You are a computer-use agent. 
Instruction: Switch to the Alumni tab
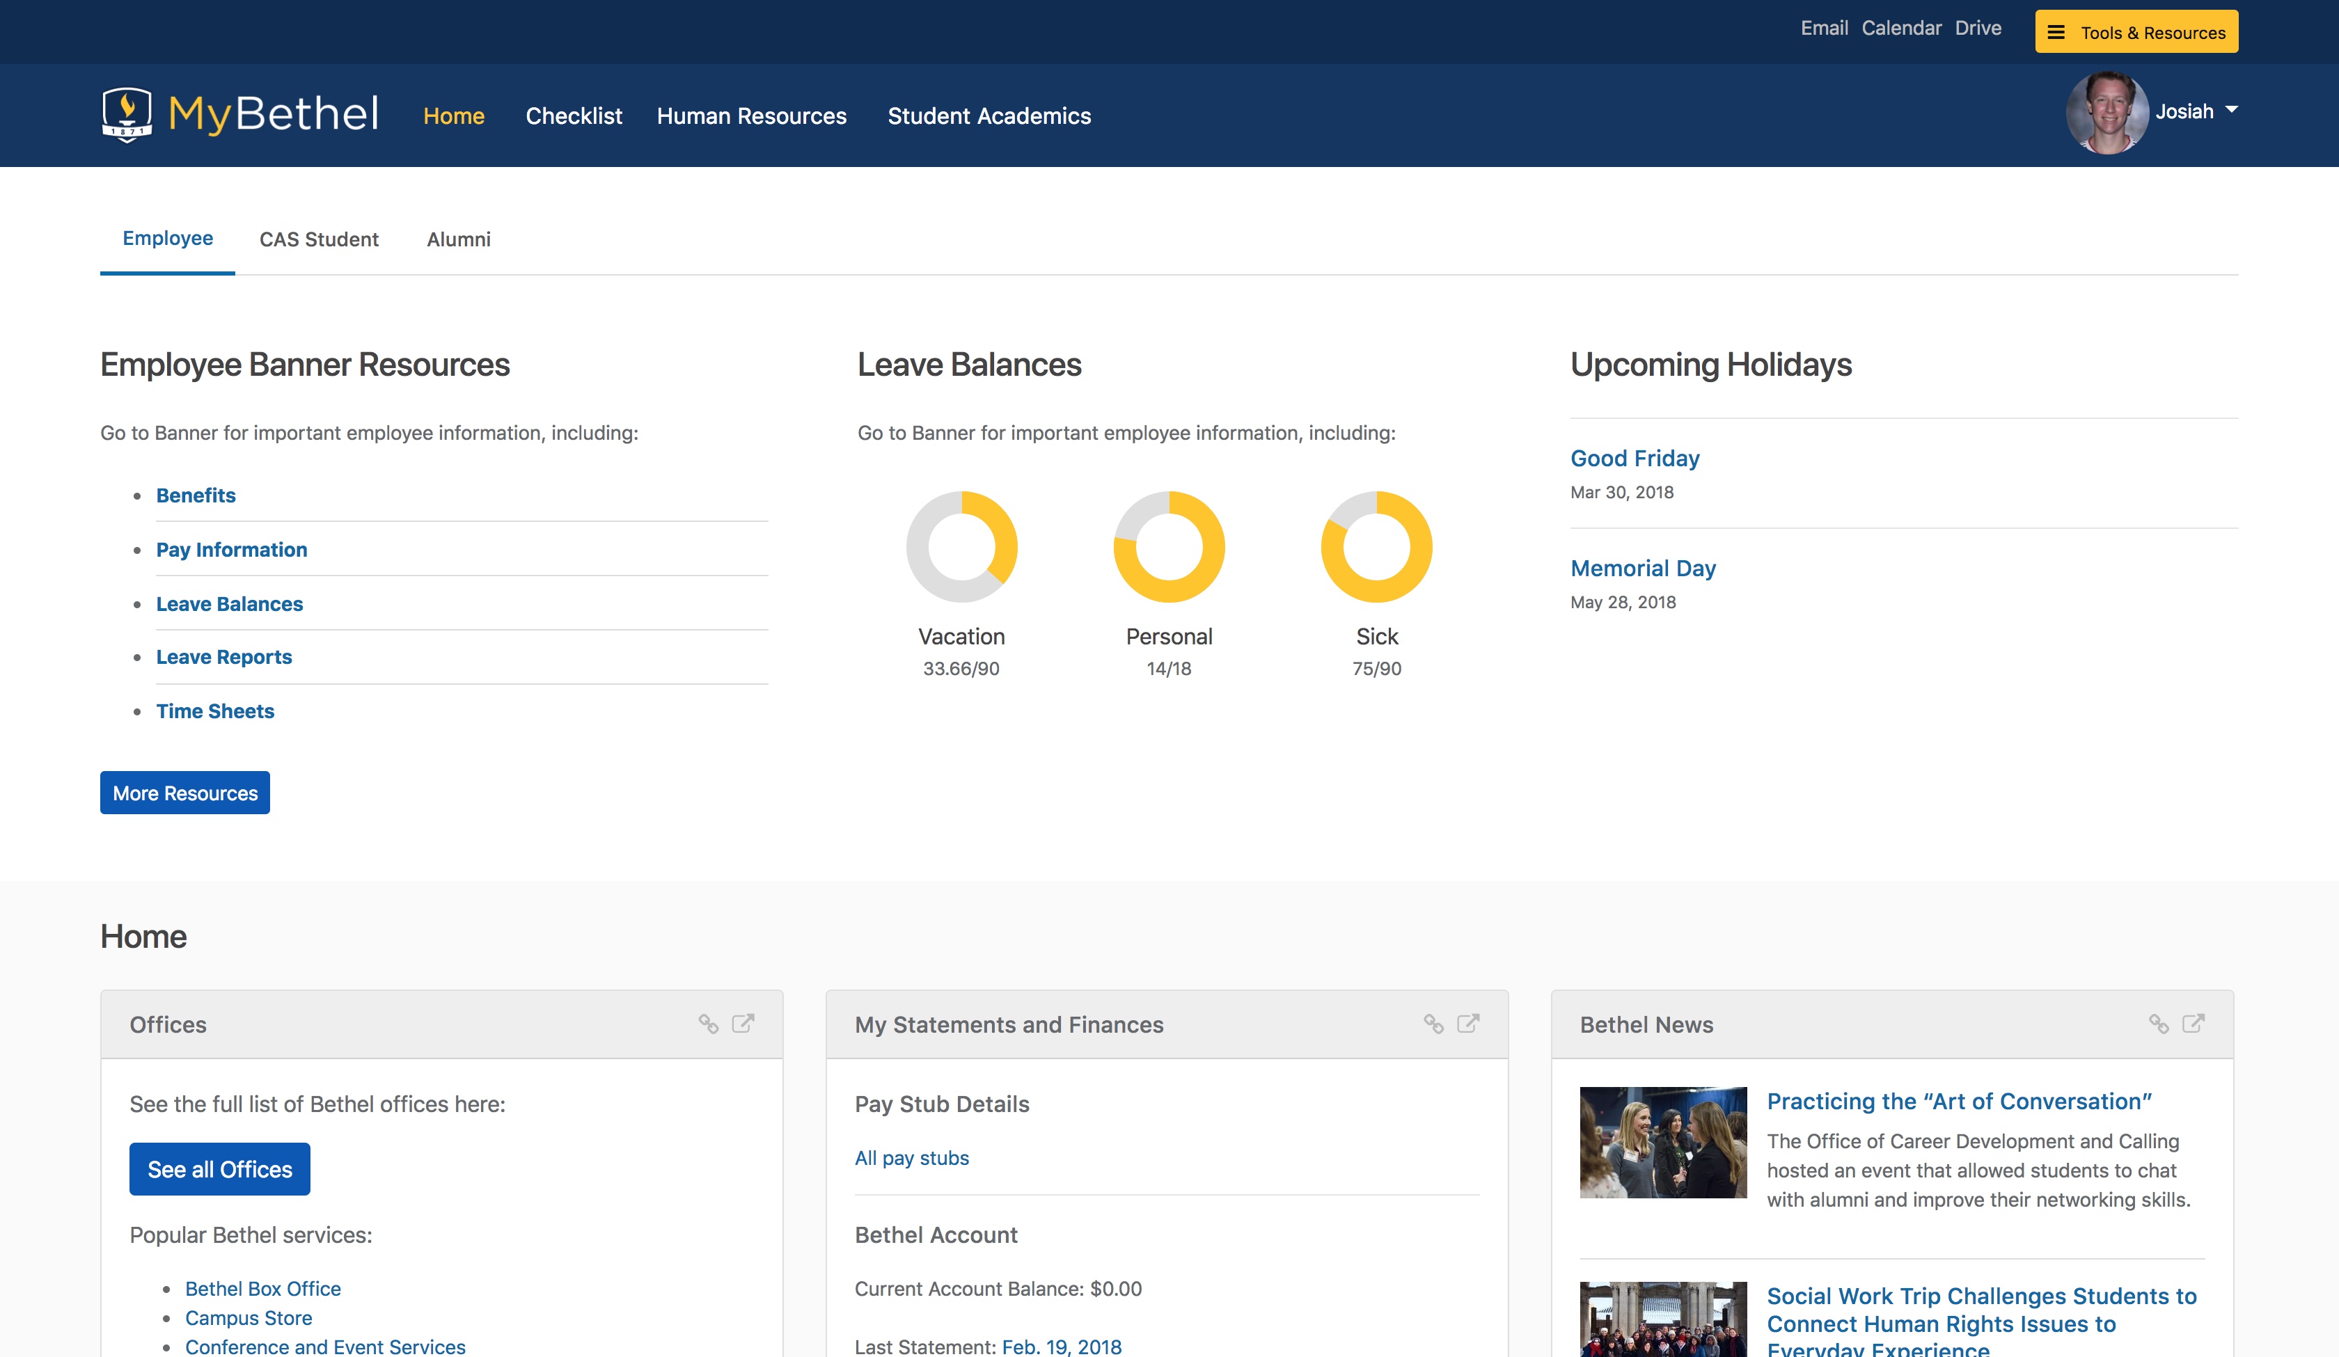(x=459, y=239)
